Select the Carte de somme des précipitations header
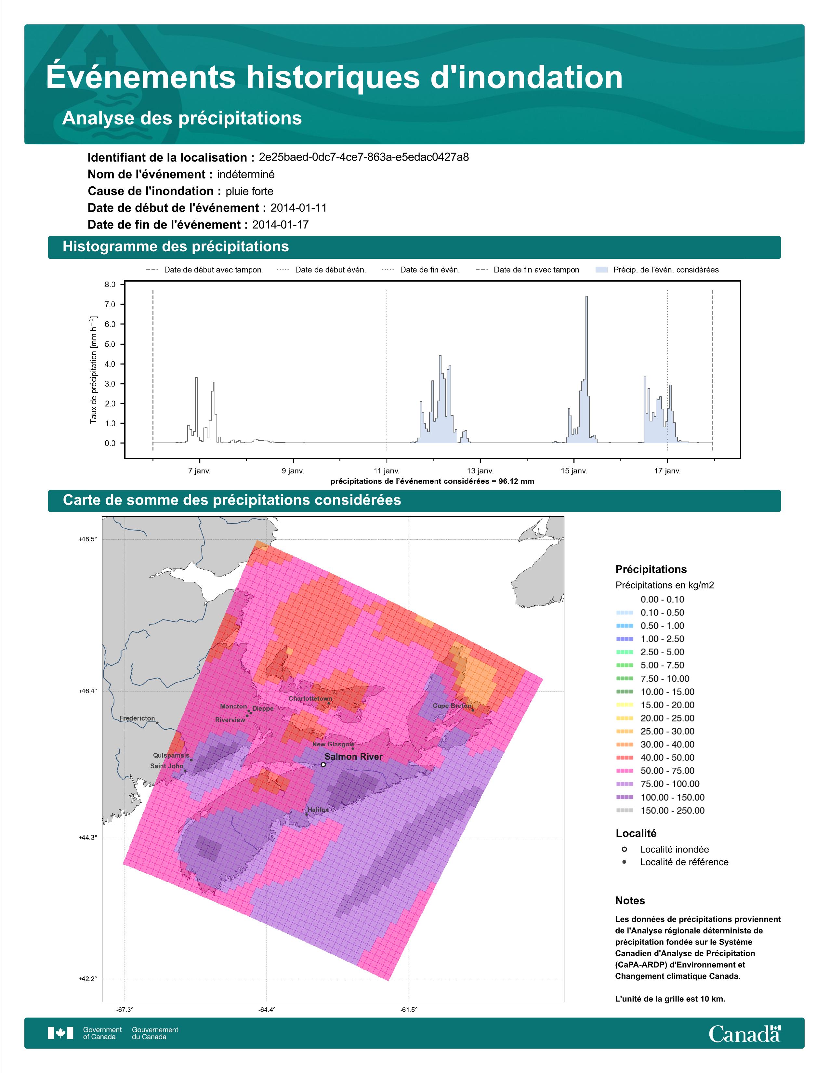829x1073 pixels. (414, 501)
